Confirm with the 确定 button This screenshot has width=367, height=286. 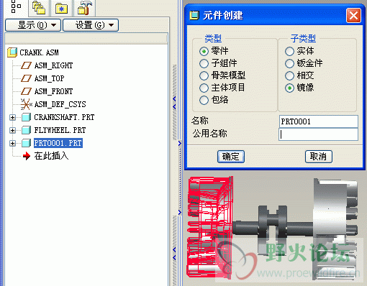coord(231,157)
